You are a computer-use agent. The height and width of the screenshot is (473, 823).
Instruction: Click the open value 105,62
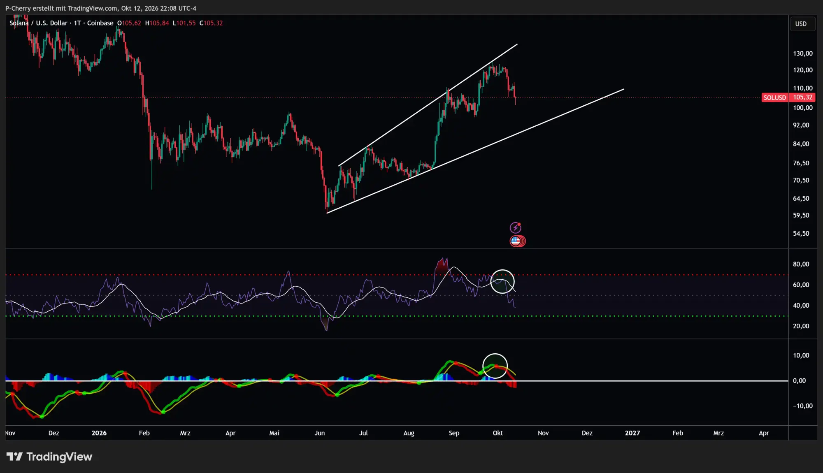[132, 23]
